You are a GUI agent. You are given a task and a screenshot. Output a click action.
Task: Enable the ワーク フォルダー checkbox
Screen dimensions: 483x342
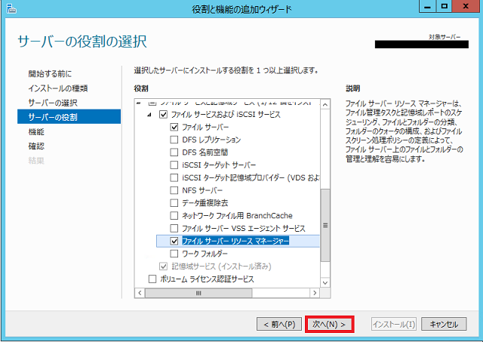tap(175, 254)
